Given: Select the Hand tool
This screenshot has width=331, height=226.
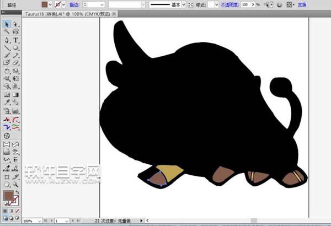Looking at the screenshot, I should [7, 184].
